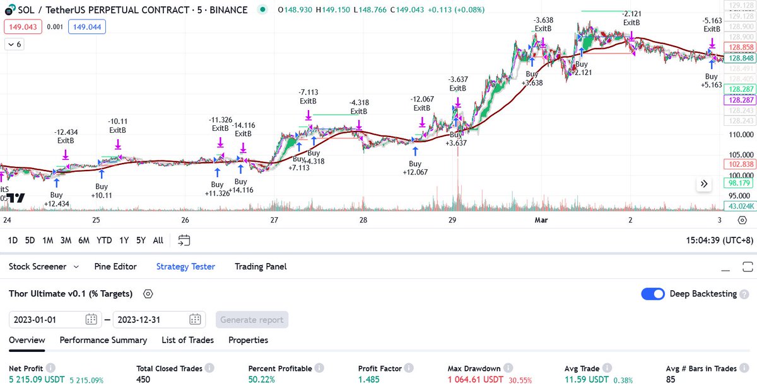This screenshot has width=757, height=384.
Task: Open the Properties tab
Action: pyautogui.click(x=248, y=340)
